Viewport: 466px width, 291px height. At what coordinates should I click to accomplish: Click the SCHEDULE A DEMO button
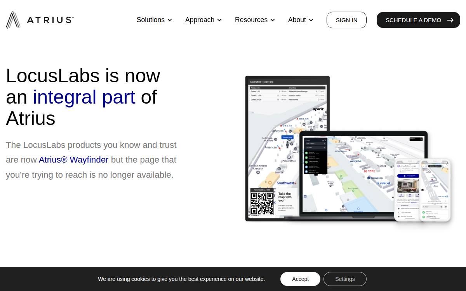[x=418, y=20]
